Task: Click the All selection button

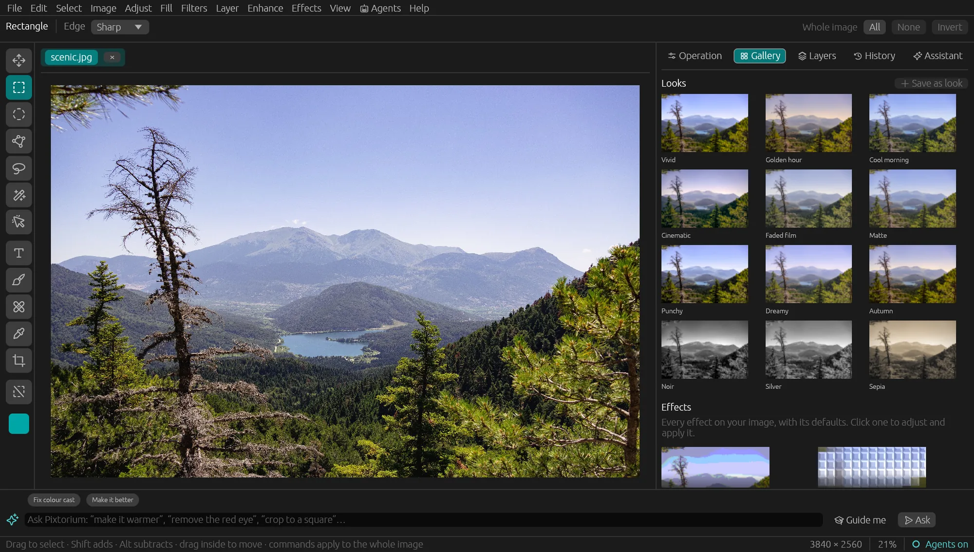Action: (x=875, y=27)
